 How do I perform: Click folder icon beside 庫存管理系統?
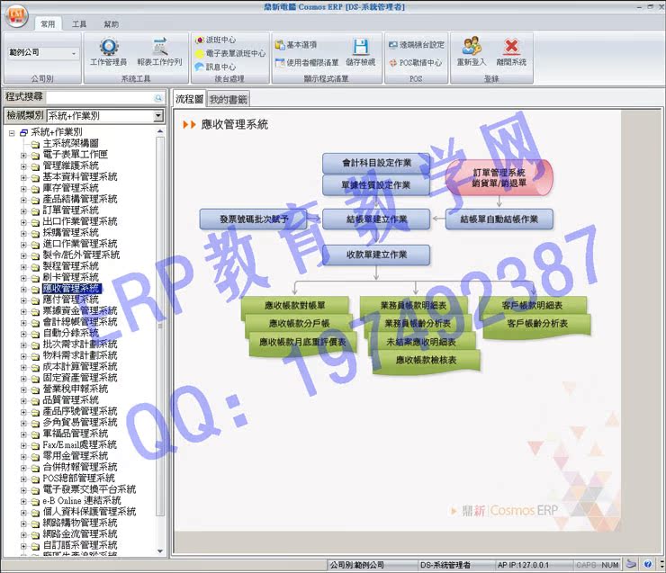coord(36,189)
